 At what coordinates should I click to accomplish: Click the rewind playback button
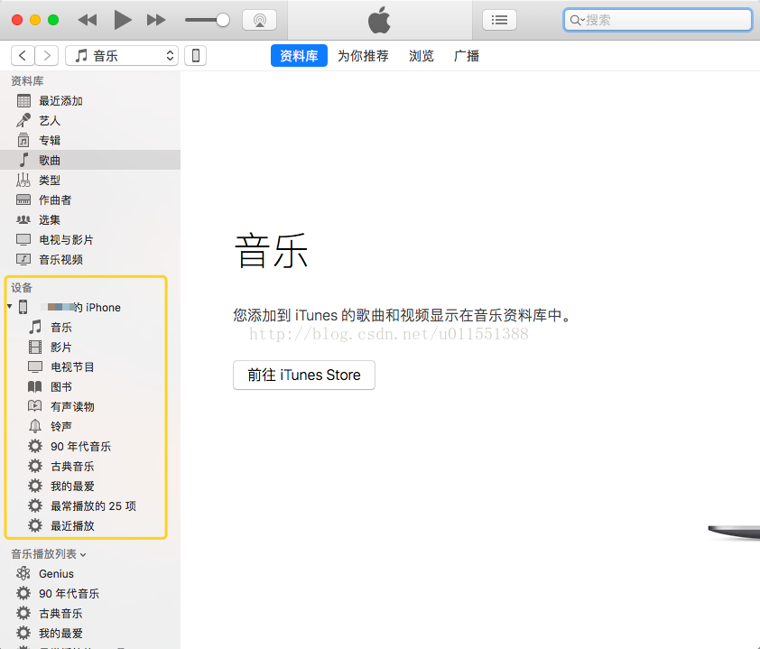(88, 20)
